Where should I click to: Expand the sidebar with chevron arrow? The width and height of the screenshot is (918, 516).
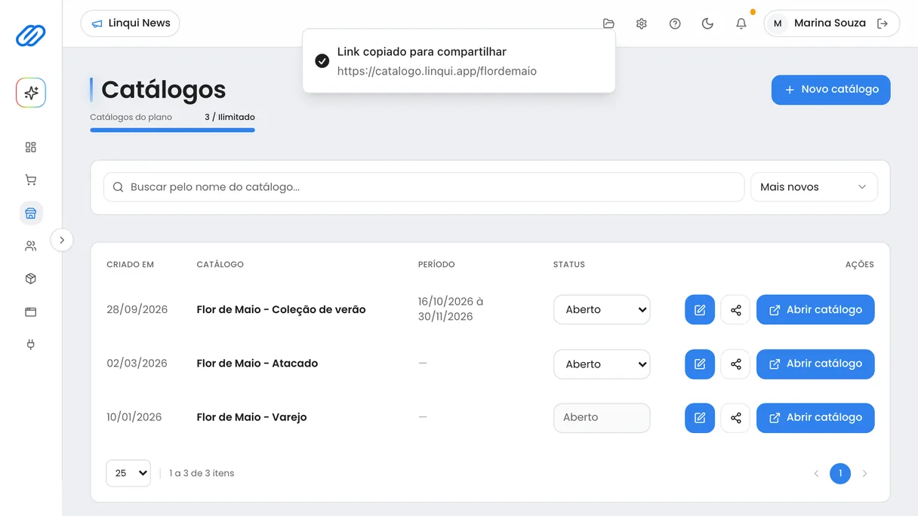pos(62,240)
